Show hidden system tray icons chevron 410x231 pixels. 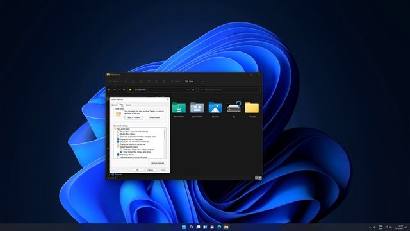370,227
